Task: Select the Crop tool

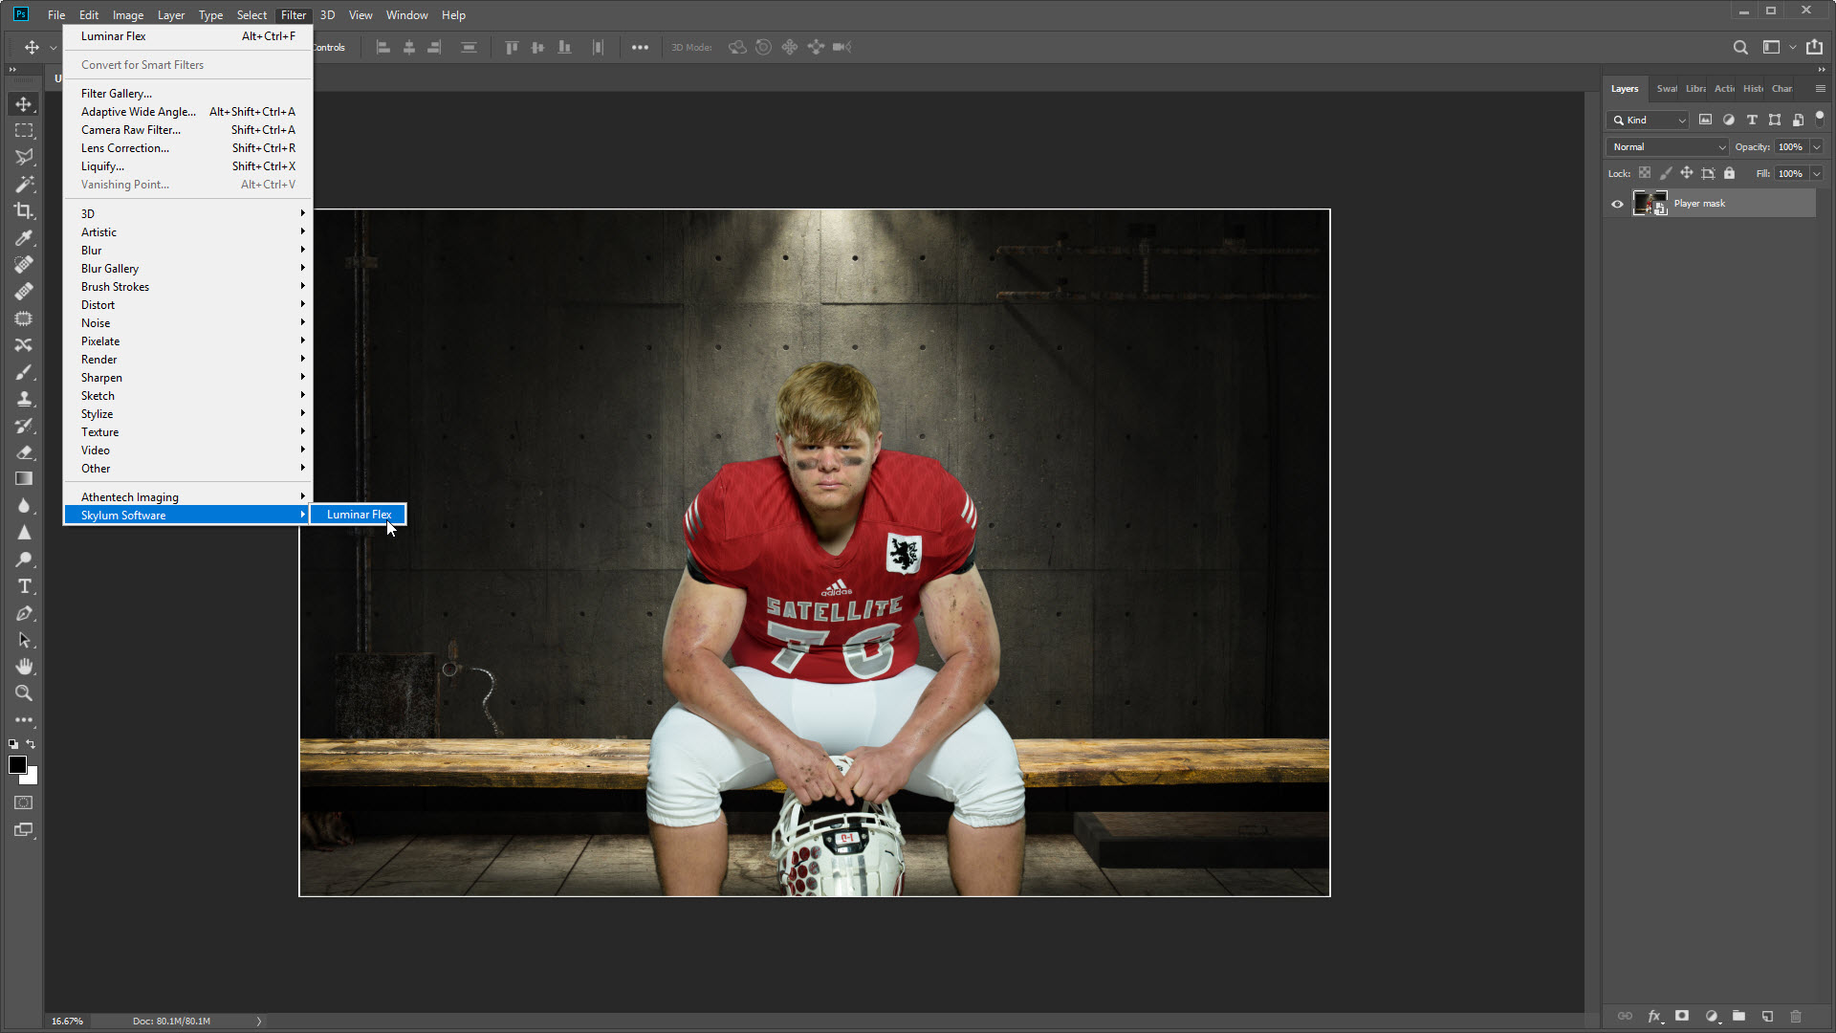Action: coord(24,211)
